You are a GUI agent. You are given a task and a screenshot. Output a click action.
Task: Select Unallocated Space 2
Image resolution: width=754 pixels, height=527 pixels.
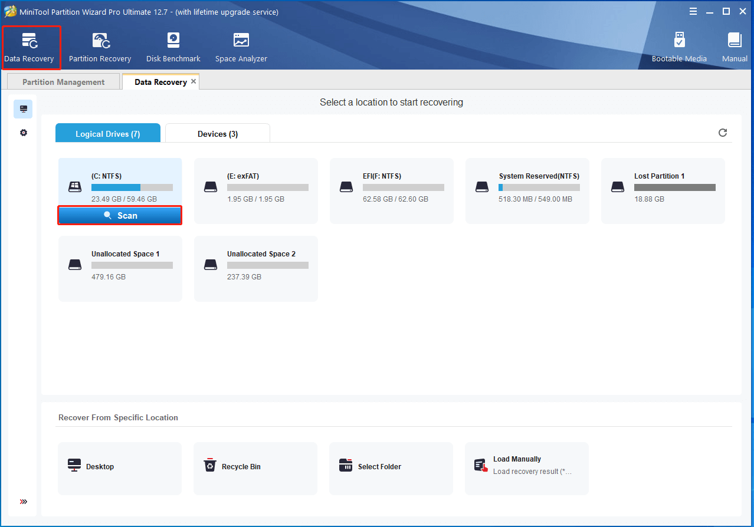(x=256, y=269)
